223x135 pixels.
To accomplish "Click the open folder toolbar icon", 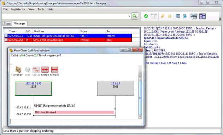I will 163,16.
